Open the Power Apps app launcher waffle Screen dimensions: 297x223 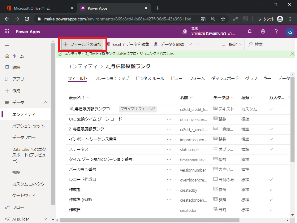[x=7, y=31]
